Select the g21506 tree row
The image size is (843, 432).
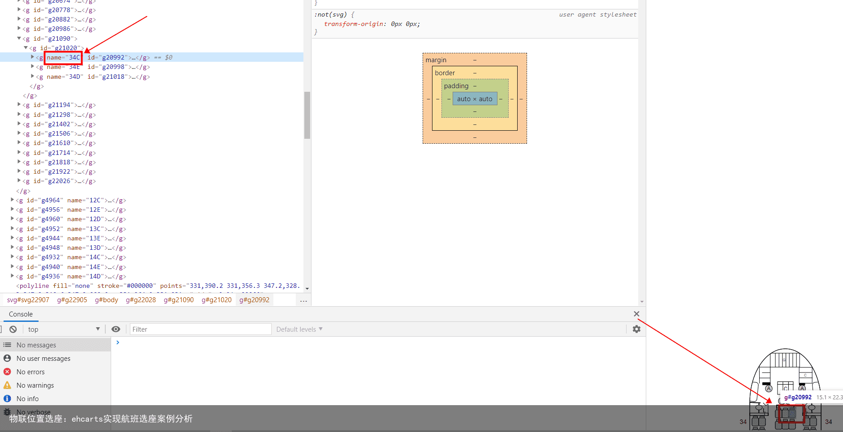[x=59, y=133]
